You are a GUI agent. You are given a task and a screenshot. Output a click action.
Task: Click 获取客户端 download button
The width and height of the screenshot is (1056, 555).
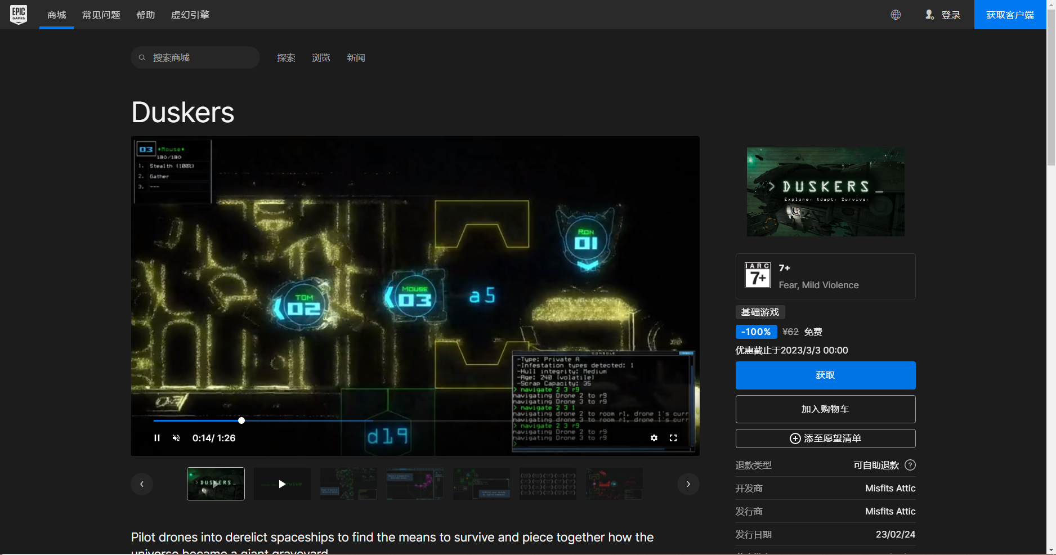1010,15
